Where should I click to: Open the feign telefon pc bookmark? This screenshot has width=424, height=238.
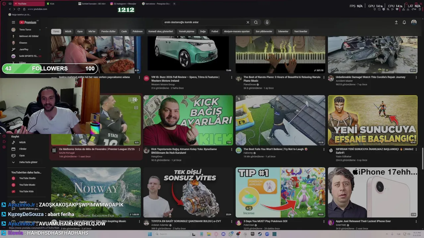coord(20,15)
